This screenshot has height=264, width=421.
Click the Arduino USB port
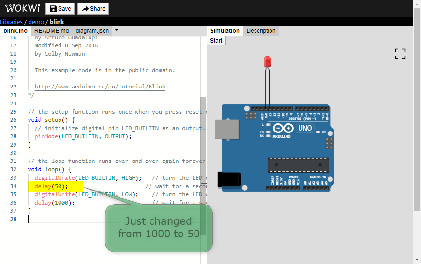tap(227, 130)
